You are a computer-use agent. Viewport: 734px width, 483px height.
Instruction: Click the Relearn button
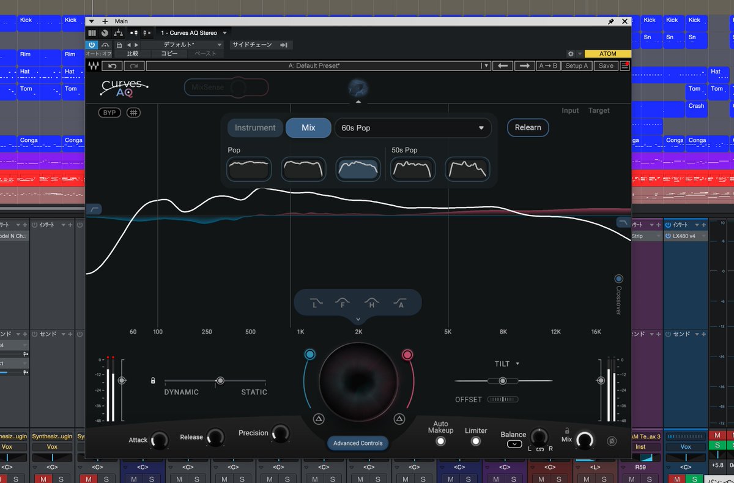pos(528,127)
